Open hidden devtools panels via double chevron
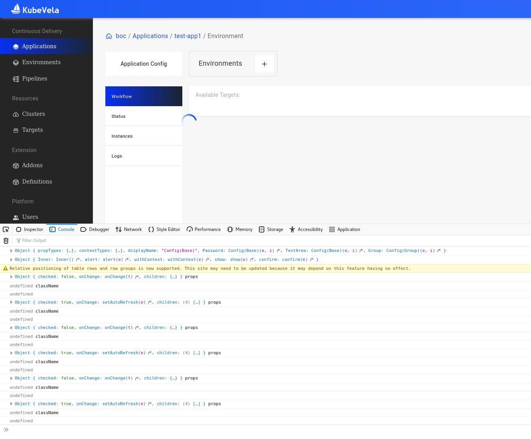 [x=6, y=429]
